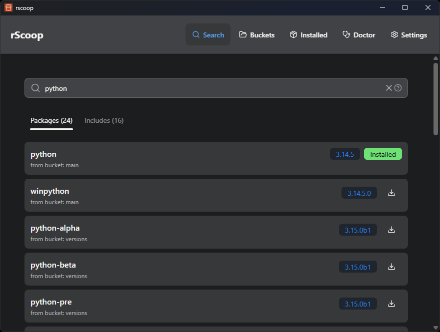
Task: Click python-alpha's 3.15.0b1 version badge
Action: click(x=358, y=230)
